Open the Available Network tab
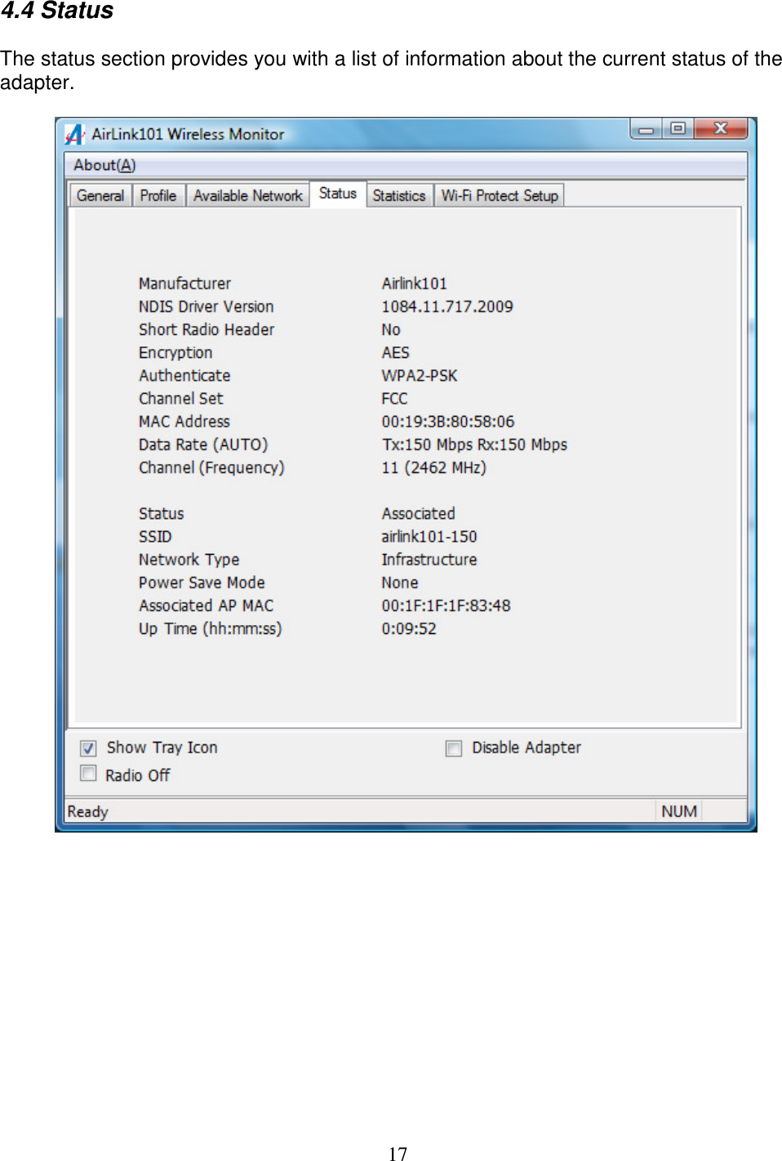 coord(248,195)
